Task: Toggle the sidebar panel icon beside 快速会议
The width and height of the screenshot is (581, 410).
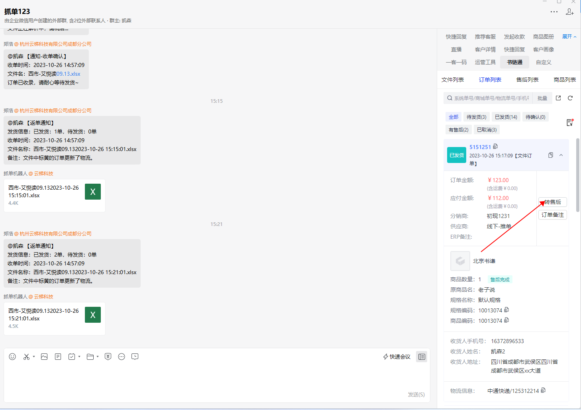Action: click(x=422, y=357)
